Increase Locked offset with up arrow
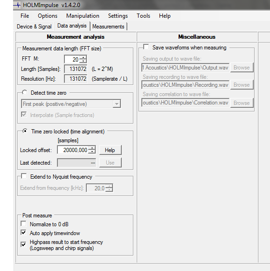 [92, 148]
